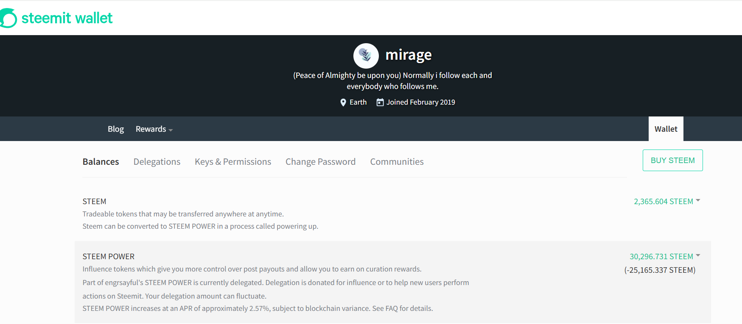
Task: Click the 'Peace of Almighty' bio text
Action: point(392,81)
